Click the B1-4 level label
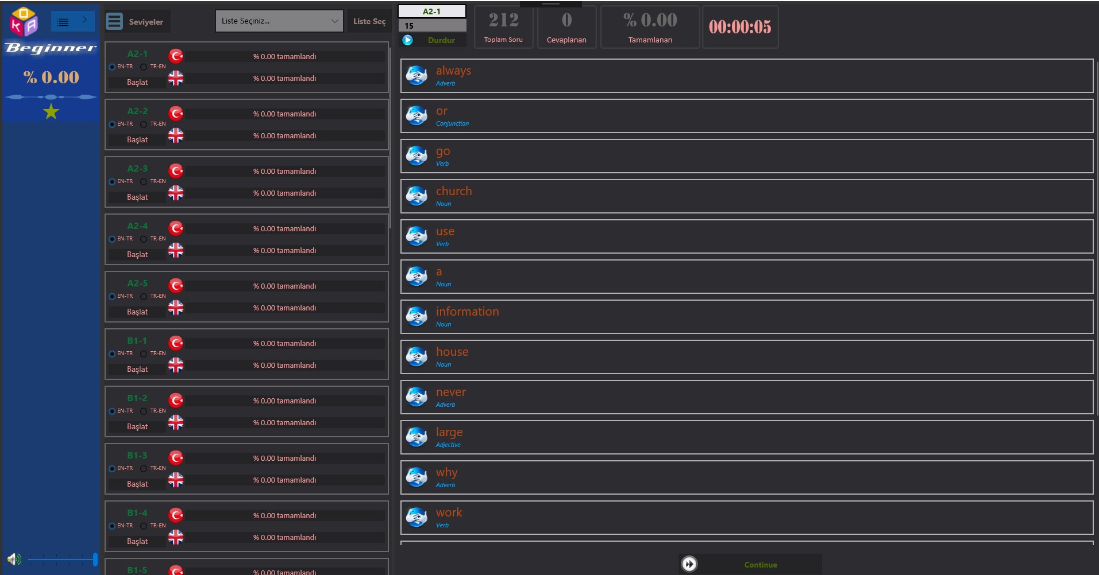 click(x=137, y=512)
